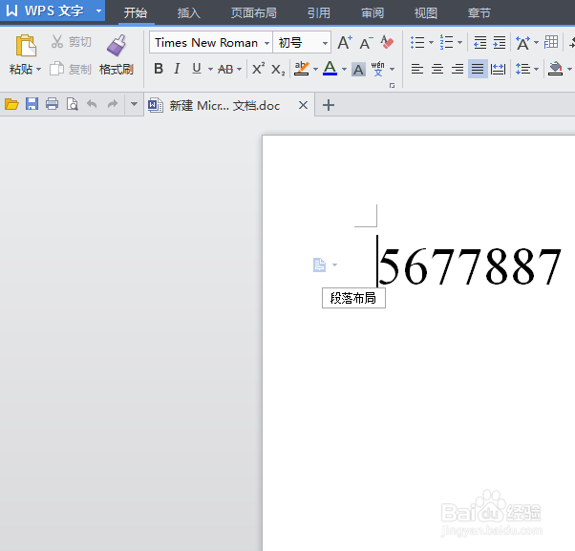Viewport: 575px width, 551px height.
Task: Click the Print Preview icon
Action: point(72,104)
